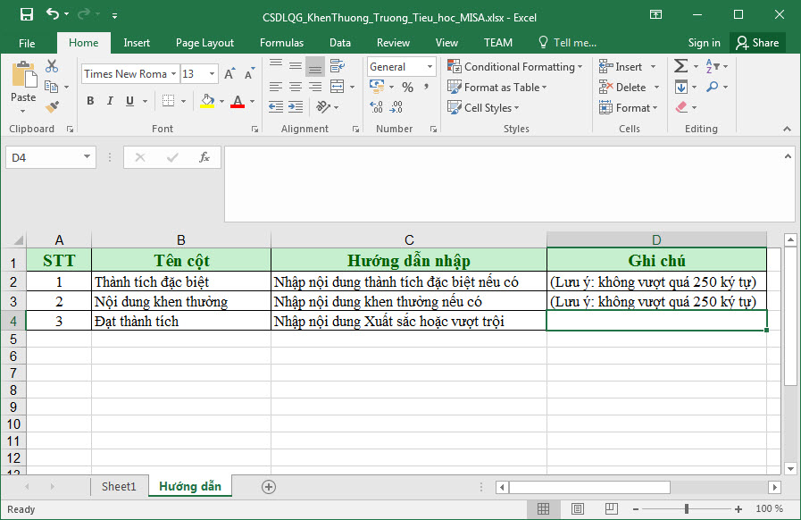This screenshot has width=801, height=520.
Task: Switch to the Sheet1 worksheet tab
Action: click(x=119, y=486)
